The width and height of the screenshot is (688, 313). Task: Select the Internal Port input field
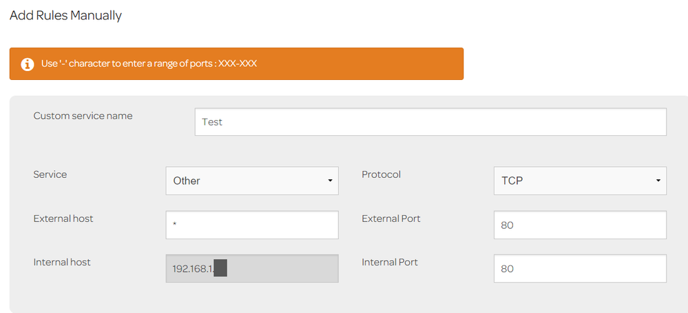pyautogui.click(x=580, y=269)
